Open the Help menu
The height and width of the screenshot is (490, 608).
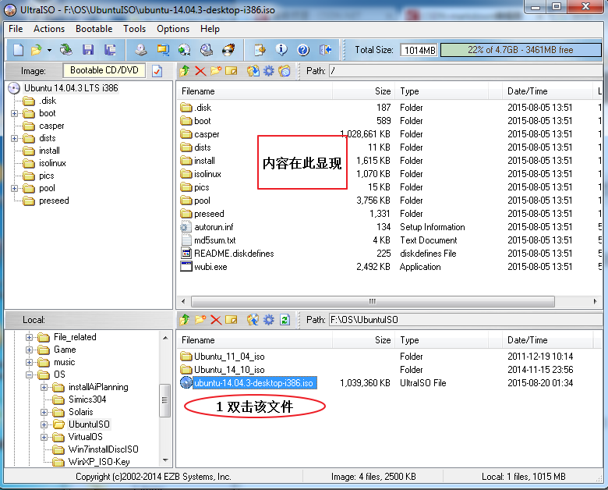210,29
